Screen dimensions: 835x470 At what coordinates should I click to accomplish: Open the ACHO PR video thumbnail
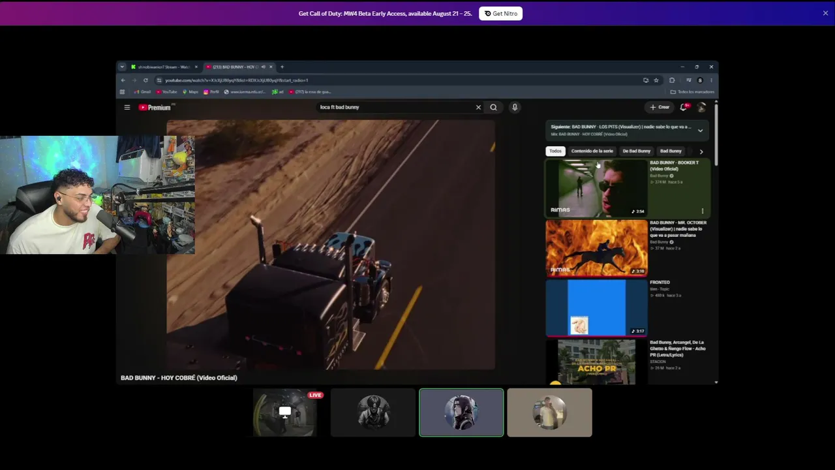[596, 362]
